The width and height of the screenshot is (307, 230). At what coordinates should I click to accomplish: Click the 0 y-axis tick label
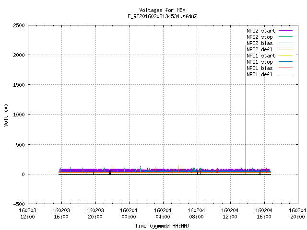24,174
